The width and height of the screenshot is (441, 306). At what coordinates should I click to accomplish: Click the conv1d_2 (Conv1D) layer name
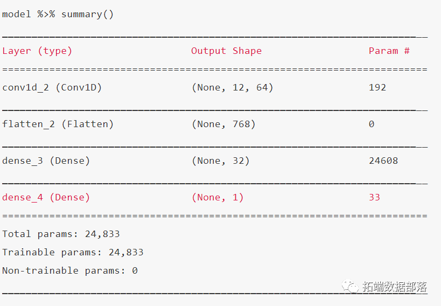tap(52, 88)
